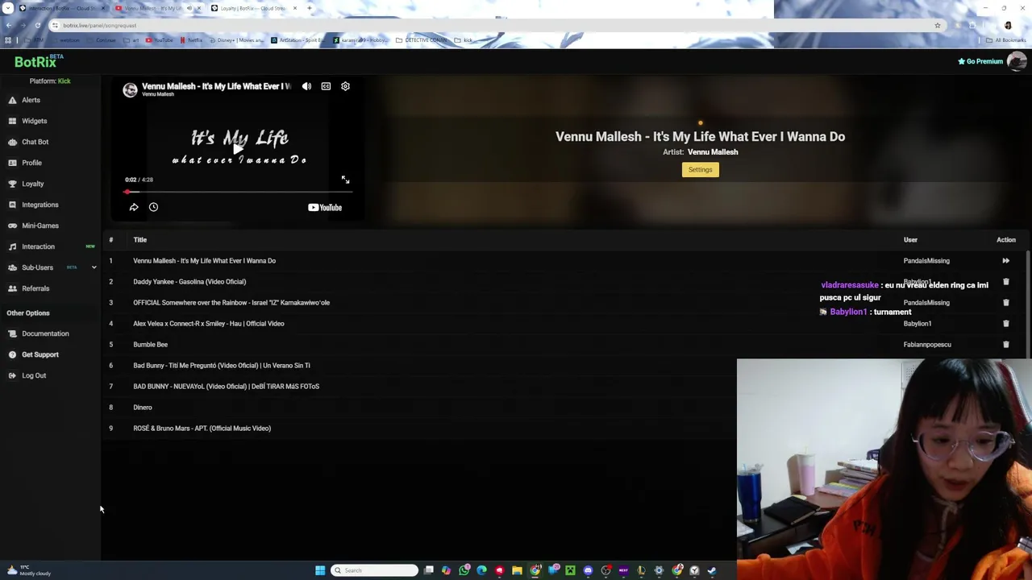This screenshot has width=1032, height=580.
Task: Open the DETECTIVE CONAN bookmark folder
Action: coord(422,40)
